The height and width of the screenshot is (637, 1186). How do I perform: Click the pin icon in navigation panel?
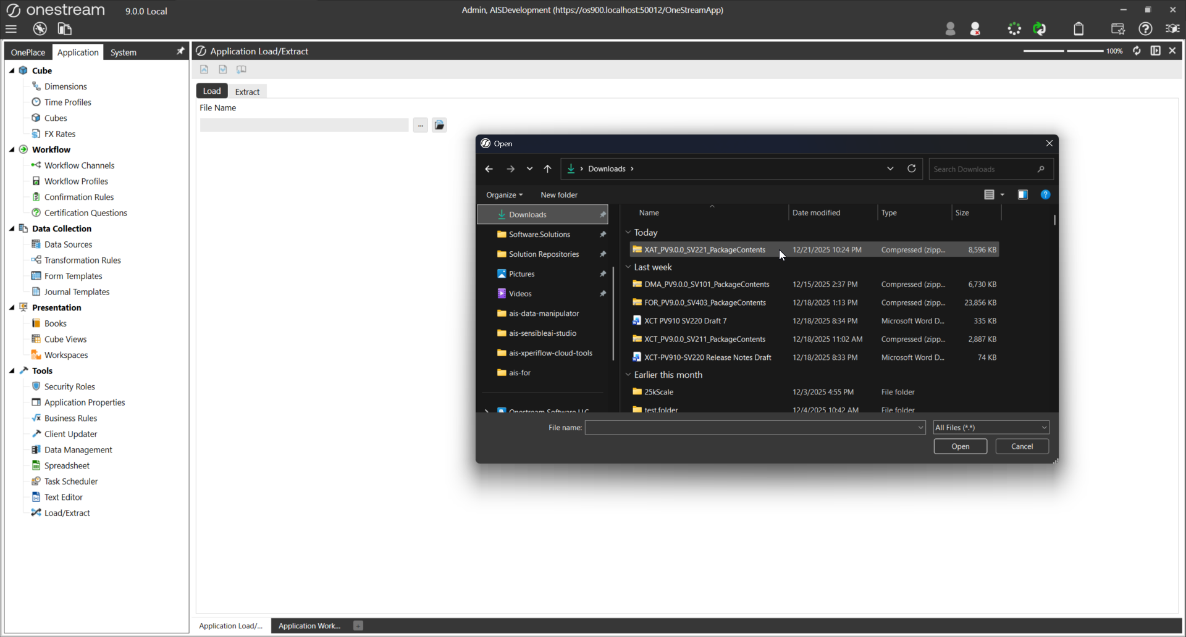[x=180, y=51]
